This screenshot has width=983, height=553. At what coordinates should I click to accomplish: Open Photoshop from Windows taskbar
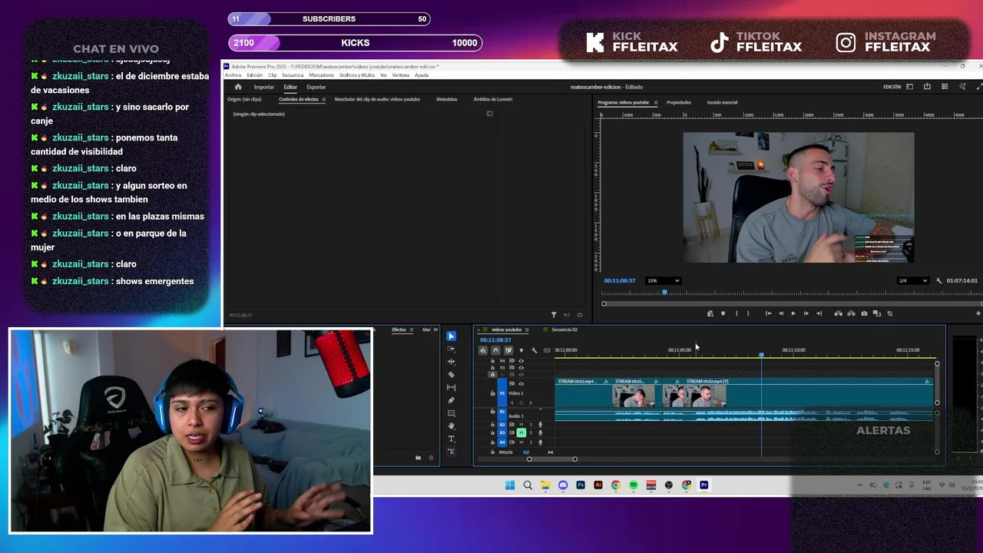tap(581, 485)
